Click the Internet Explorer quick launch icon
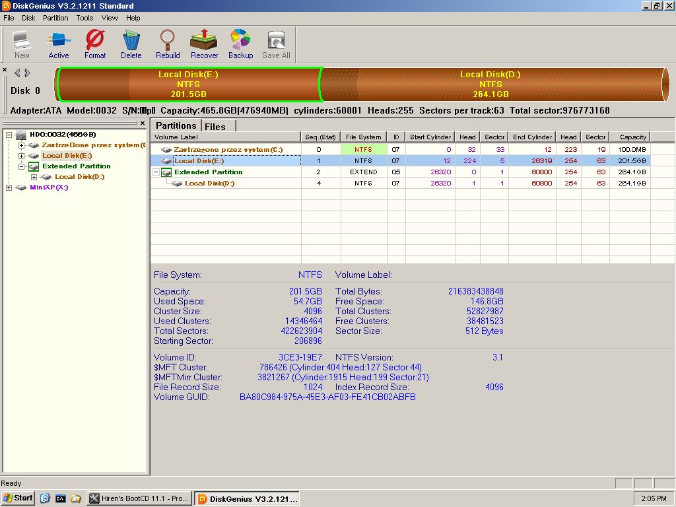Viewport: 676px width, 507px height. tap(45, 498)
